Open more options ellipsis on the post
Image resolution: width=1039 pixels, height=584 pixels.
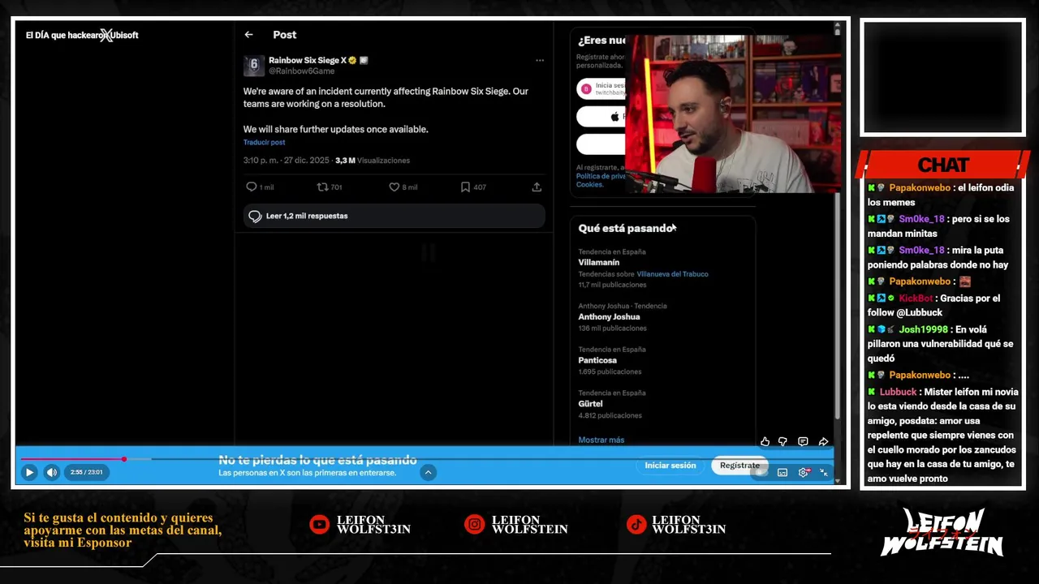[540, 60]
